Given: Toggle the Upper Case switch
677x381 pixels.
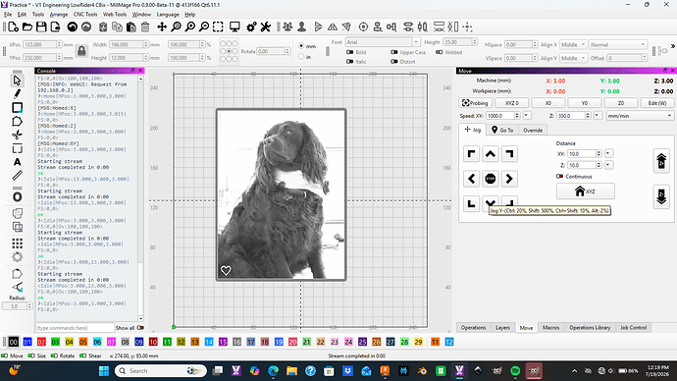Looking at the screenshot, I should pos(393,52).
